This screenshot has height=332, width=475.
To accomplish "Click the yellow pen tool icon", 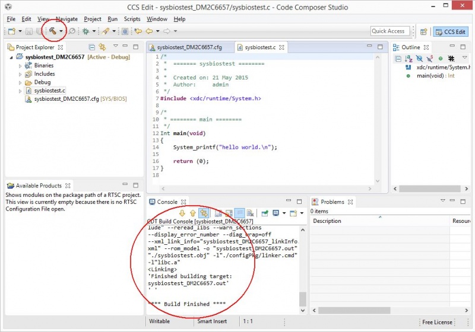I will coord(106,31).
